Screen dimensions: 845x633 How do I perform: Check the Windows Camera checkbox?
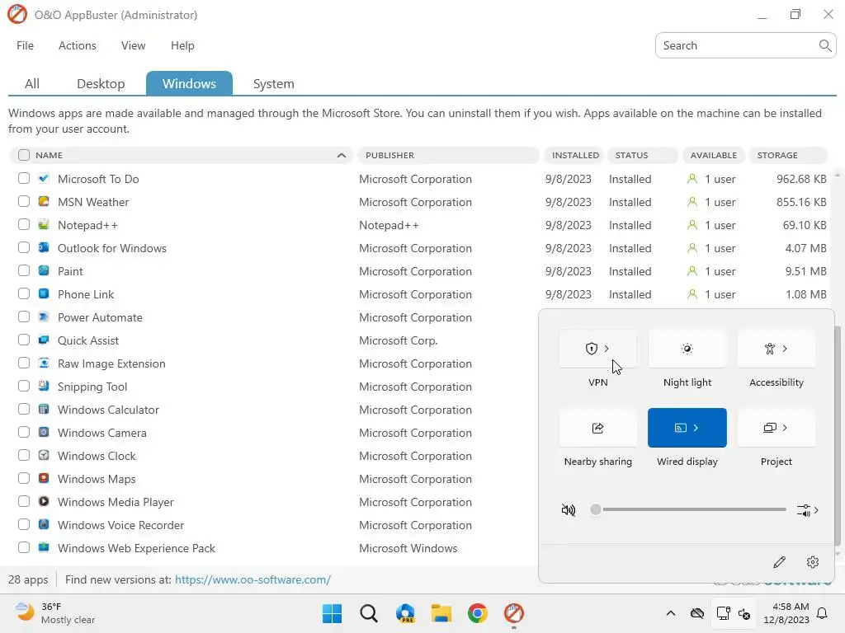click(24, 432)
